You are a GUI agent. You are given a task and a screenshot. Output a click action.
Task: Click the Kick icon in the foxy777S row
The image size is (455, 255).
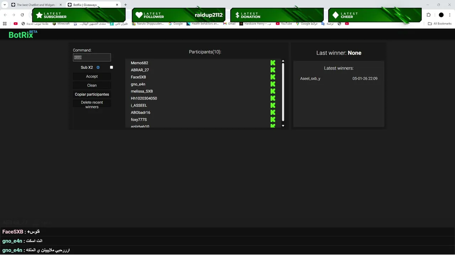tap(273, 119)
